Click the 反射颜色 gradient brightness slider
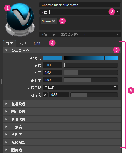 point(91,58)
